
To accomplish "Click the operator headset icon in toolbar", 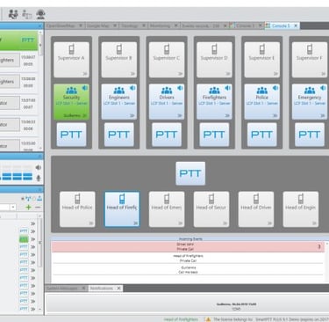I will click(x=40, y=14).
